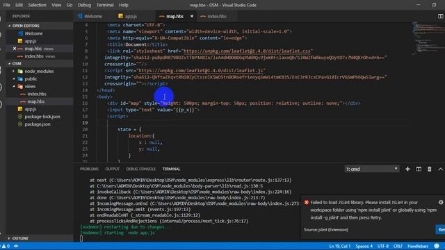Create a new terminal with plus icon
The width and height of the screenshot is (445, 250).
407,169
